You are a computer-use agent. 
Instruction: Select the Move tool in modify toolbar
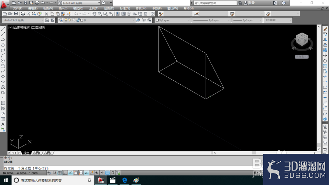[325, 55]
